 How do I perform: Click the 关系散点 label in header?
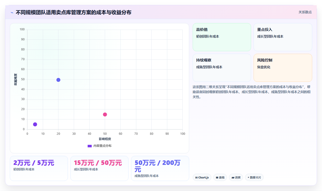(305, 12)
